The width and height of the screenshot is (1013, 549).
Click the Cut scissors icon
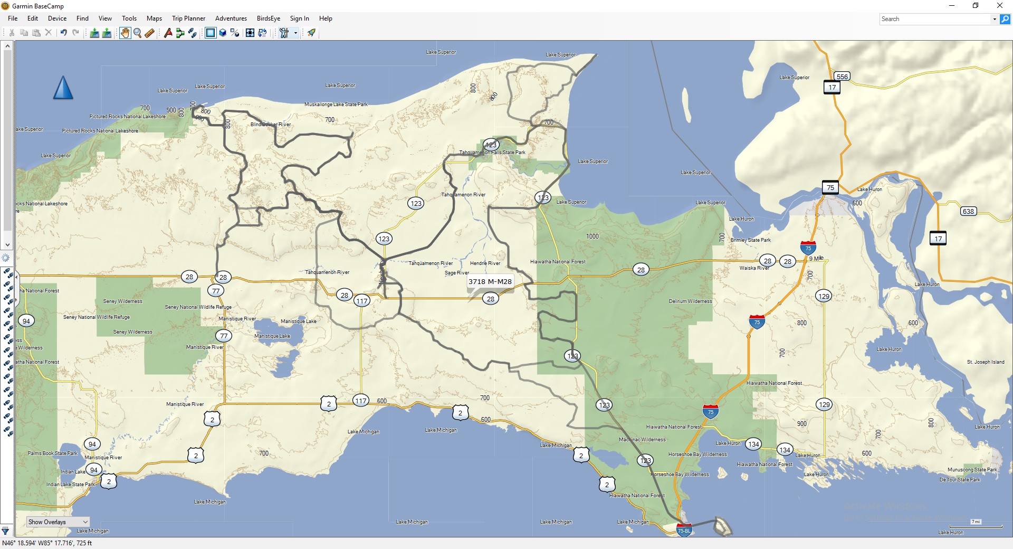[12, 33]
